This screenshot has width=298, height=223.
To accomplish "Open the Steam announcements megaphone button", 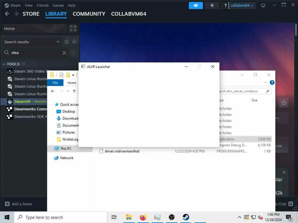I will pos(196,6).
